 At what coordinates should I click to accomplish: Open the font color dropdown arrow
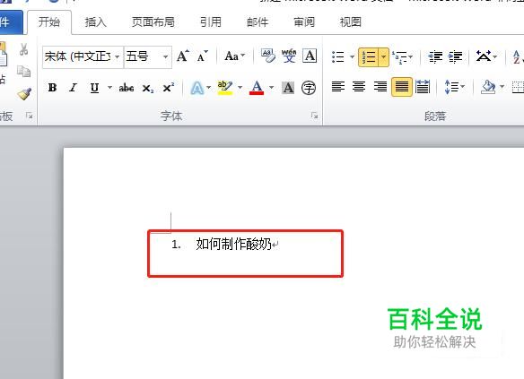[271, 88]
